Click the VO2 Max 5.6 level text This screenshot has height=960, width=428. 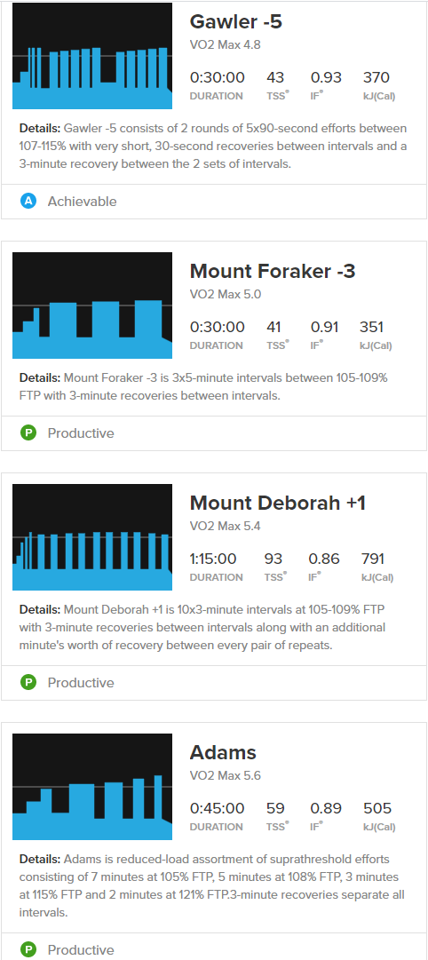[226, 775]
